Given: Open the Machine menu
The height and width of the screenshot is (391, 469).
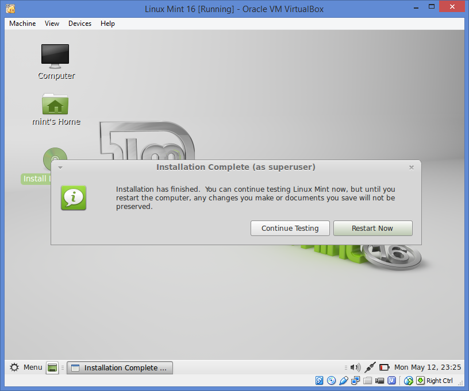Looking at the screenshot, I should tap(22, 24).
